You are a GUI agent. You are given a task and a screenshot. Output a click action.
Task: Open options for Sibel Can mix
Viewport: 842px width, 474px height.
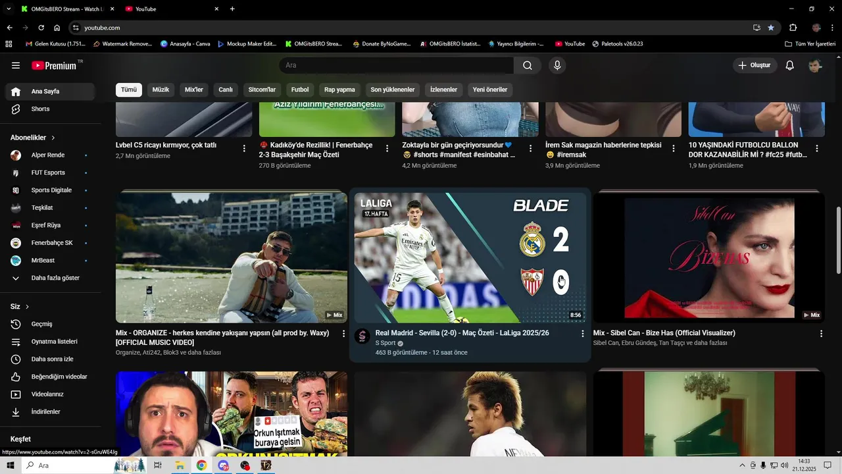tap(821, 334)
